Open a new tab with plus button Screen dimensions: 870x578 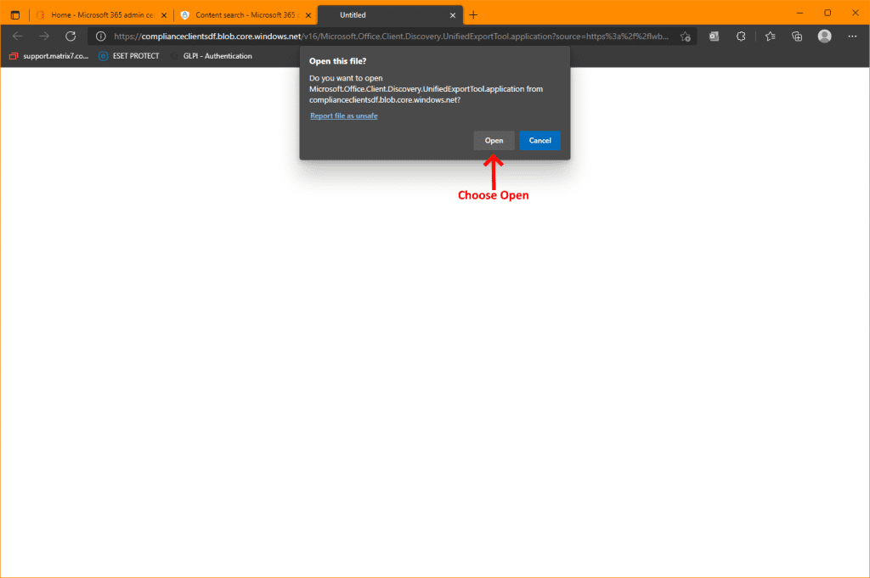(473, 15)
